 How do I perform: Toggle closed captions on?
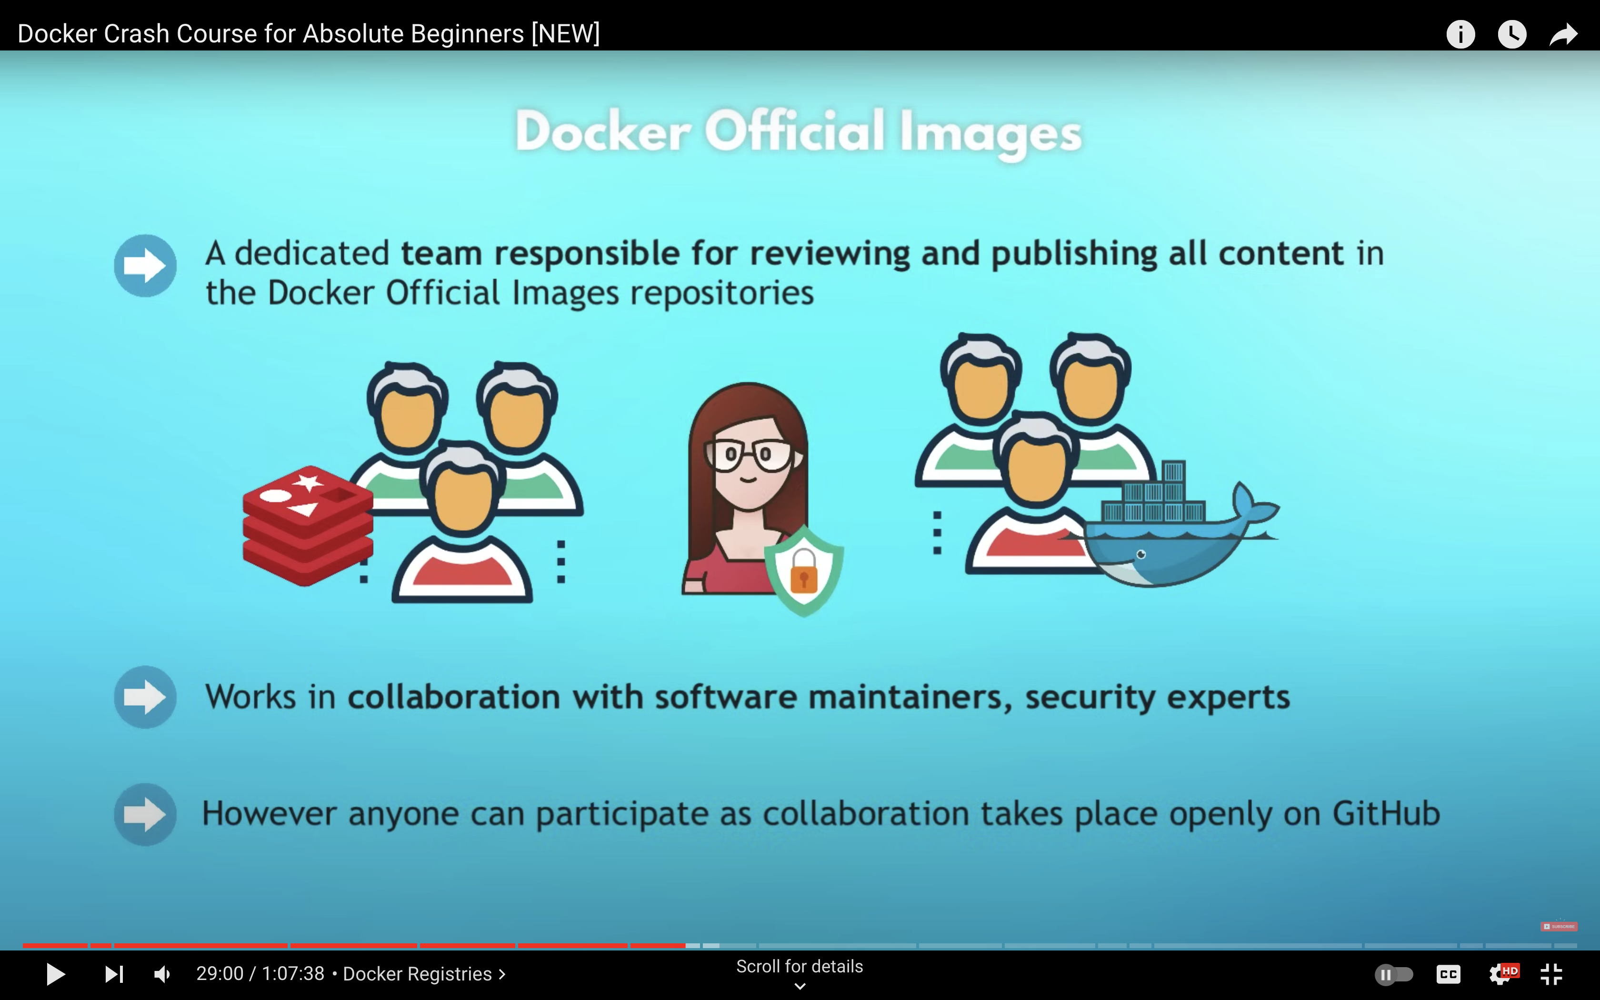click(x=1448, y=973)
